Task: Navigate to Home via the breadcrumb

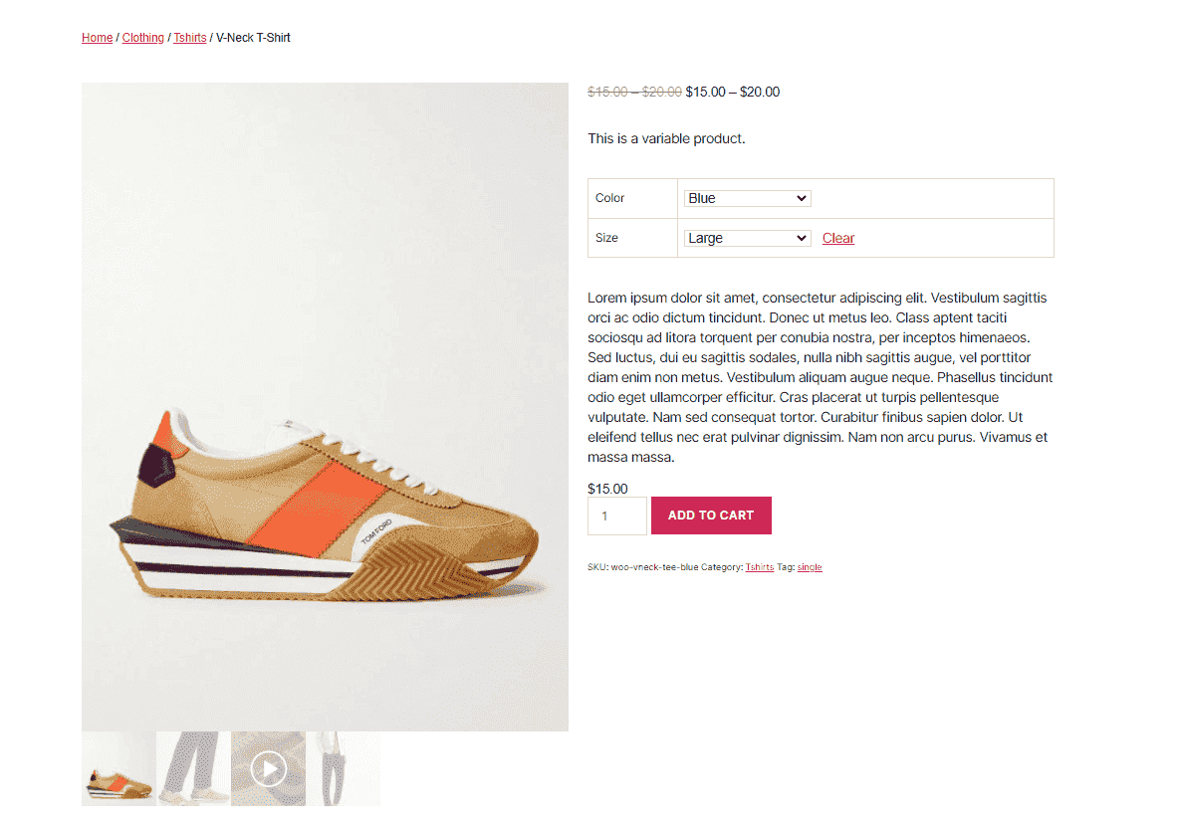Action: click(97, 37)
